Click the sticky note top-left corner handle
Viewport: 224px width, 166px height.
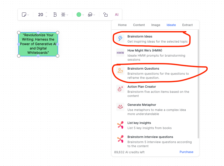(19, 33)
